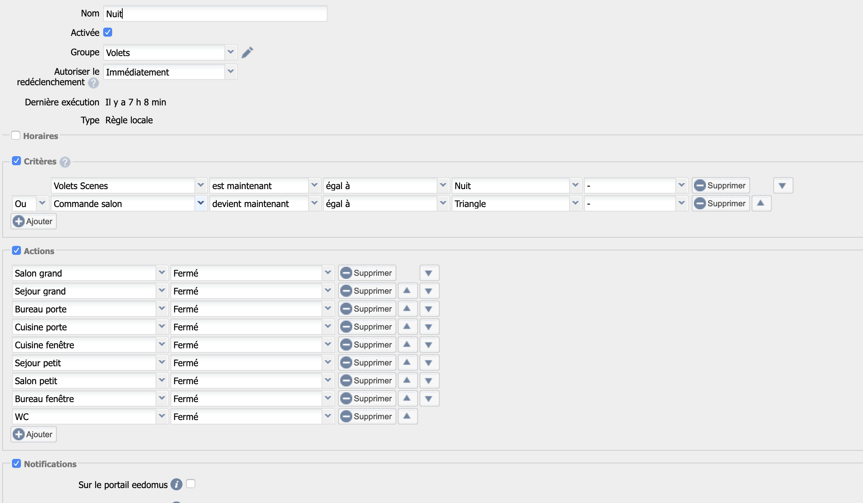The image size is (863, 503).
Task: Move Commande salon criterion up with arrow
Action: (x=761, y=203)
